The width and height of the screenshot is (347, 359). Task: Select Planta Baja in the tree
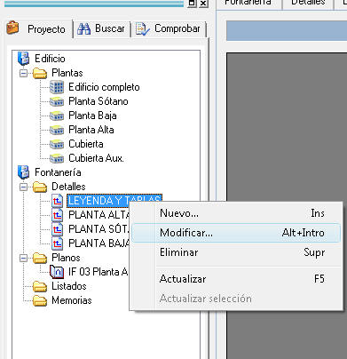tap(92, 116)
